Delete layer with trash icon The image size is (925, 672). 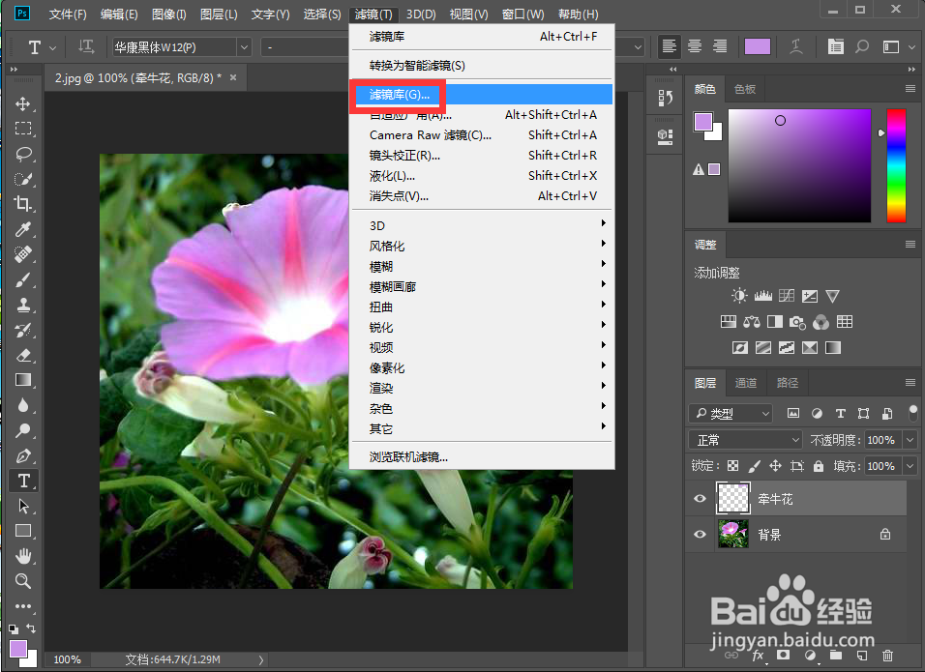tap(887, 656)
